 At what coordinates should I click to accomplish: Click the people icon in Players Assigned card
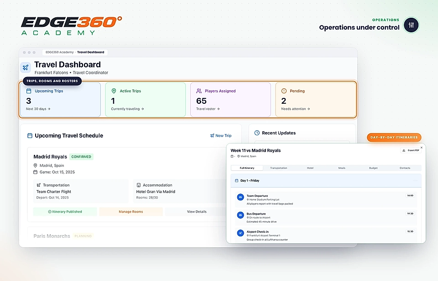[199, 91]
